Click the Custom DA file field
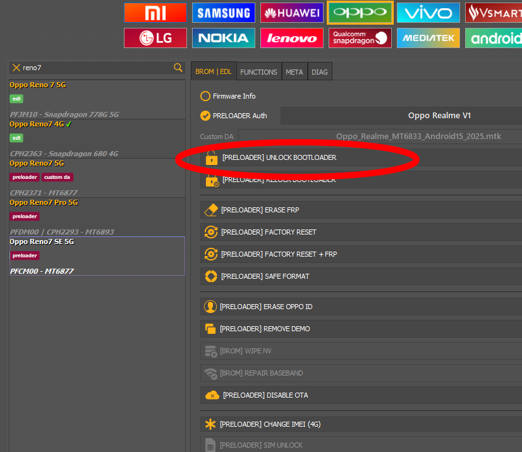Screen dimensions: 522x452 click(380, 137)
